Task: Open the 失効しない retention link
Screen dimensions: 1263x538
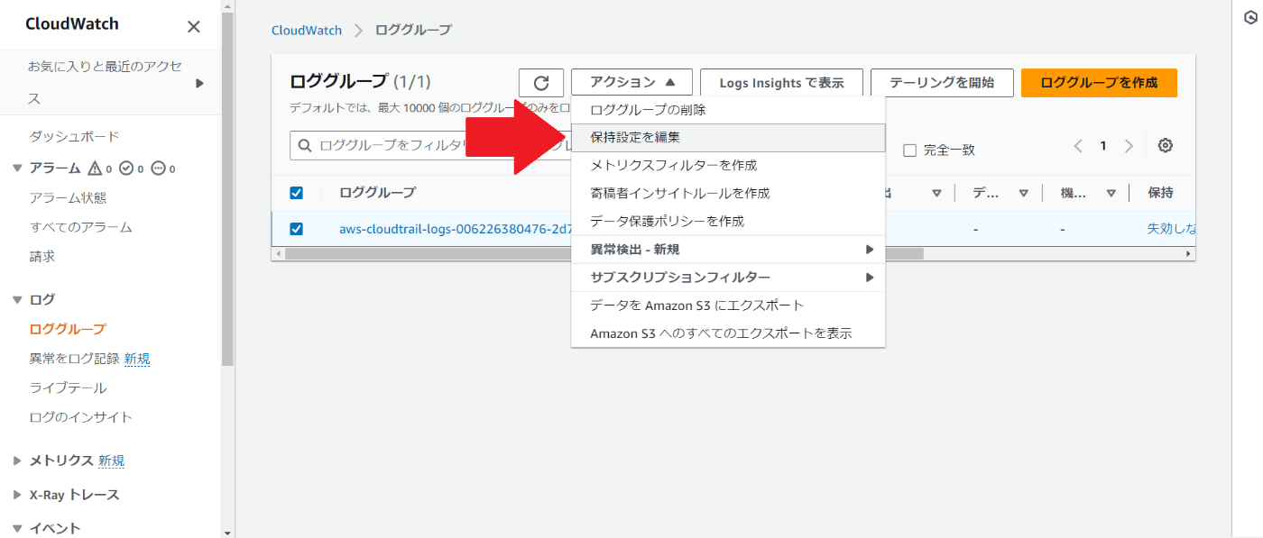Action: pos(1171,229)
